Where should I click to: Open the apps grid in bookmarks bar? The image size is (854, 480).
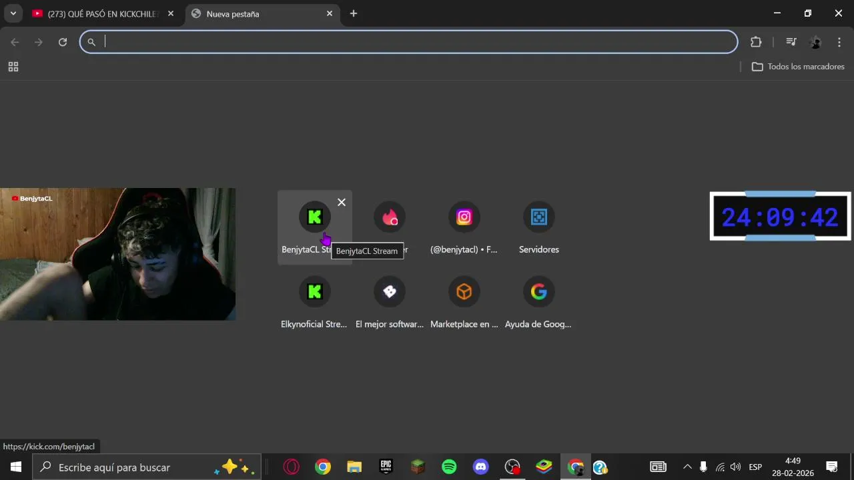point(13,67)
